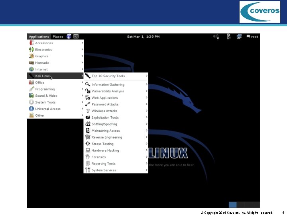Click the muted volume icon
This screenshot has width=287, height=215.
pos(216,37)
